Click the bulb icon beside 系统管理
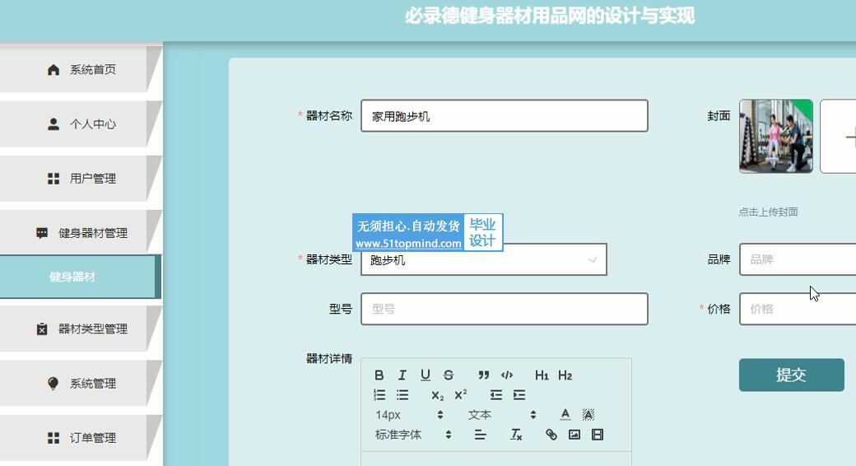 (53, 384)
